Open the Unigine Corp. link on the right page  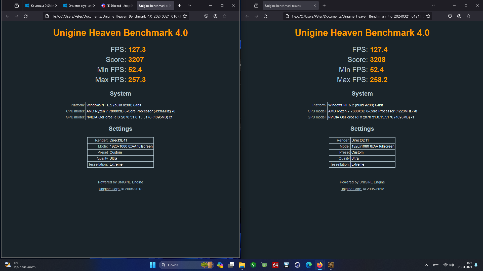[x=351, y=189]
